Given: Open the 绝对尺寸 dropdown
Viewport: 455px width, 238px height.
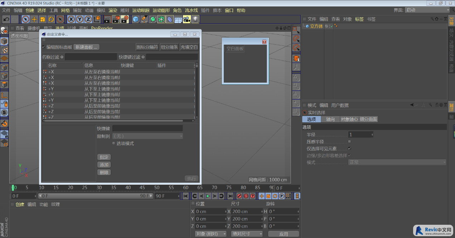Looking at the screenshot, I should [x=247, y=234].
